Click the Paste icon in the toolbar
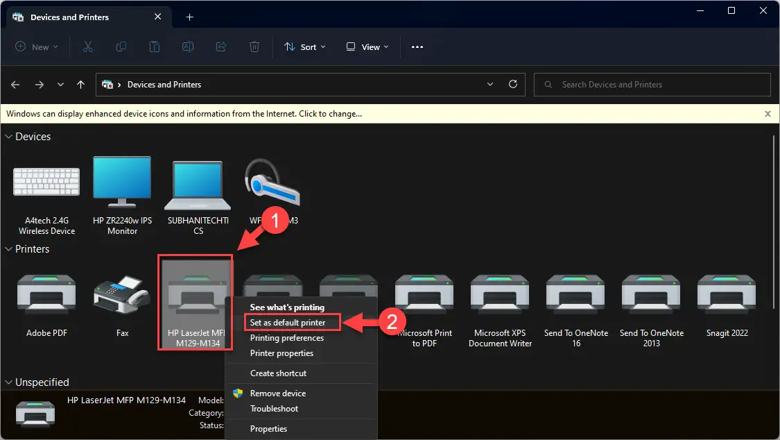The width and height of the screenshot is (780, 440). [x=154, y=46]
